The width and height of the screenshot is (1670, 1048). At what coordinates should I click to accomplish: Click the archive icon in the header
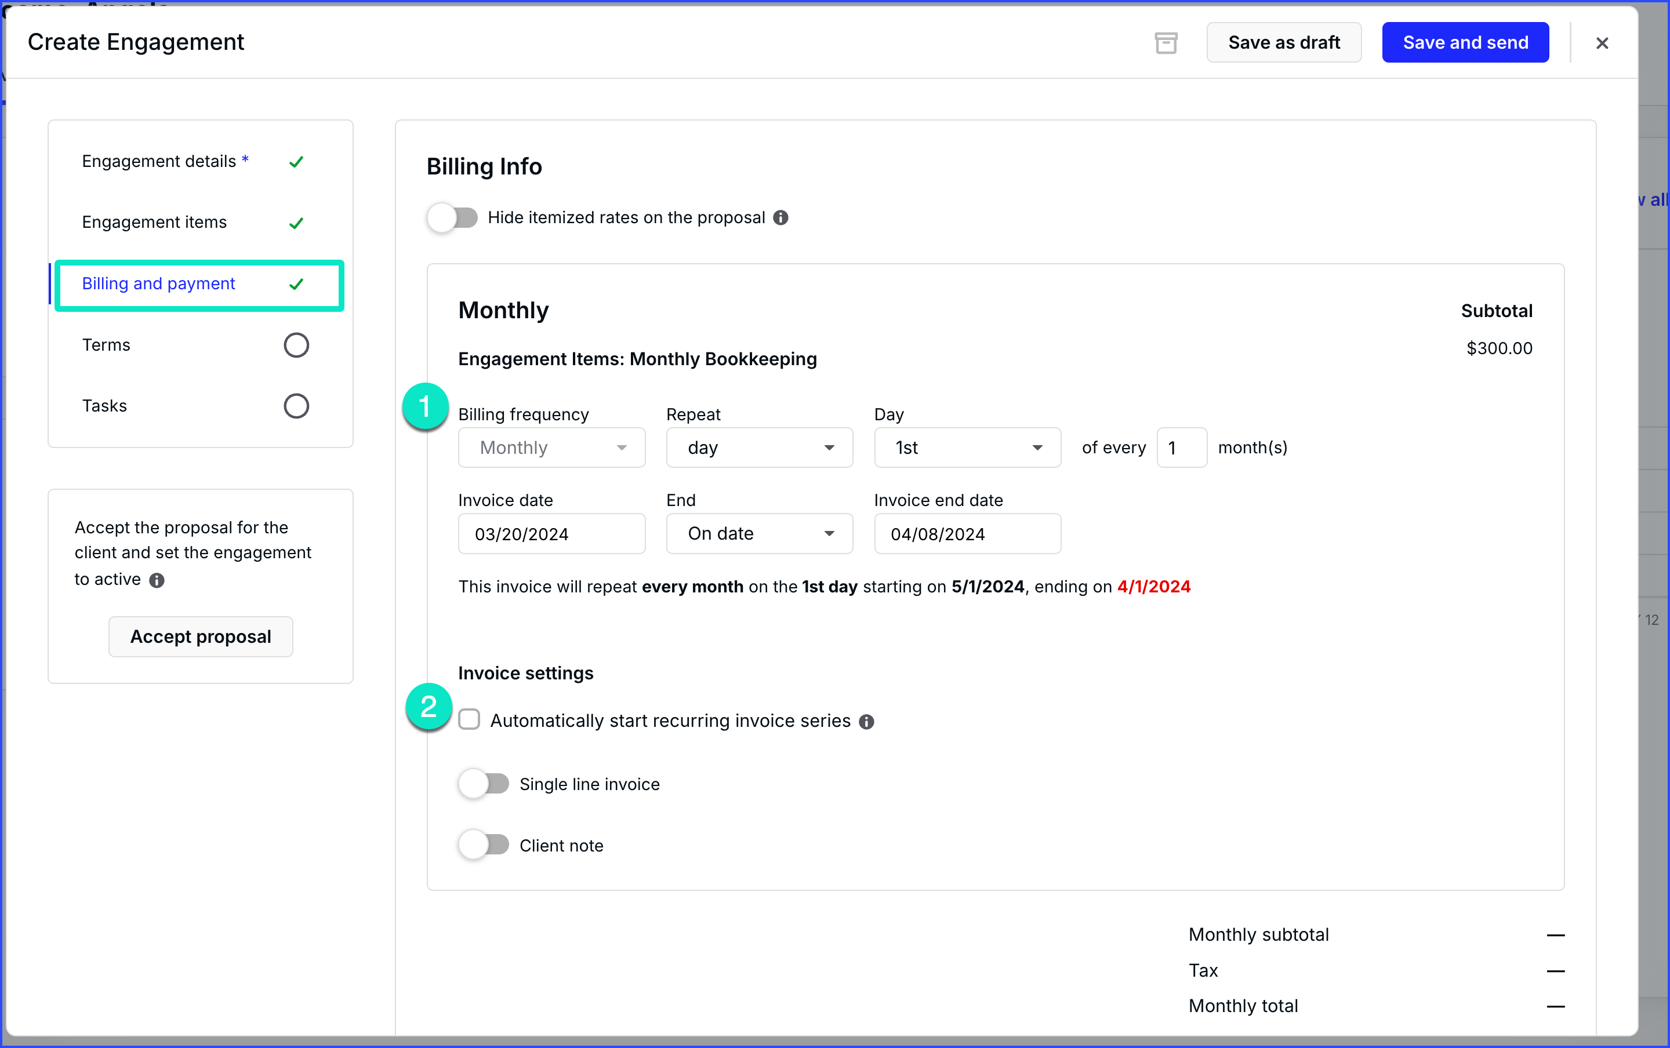pos(1166,42)
